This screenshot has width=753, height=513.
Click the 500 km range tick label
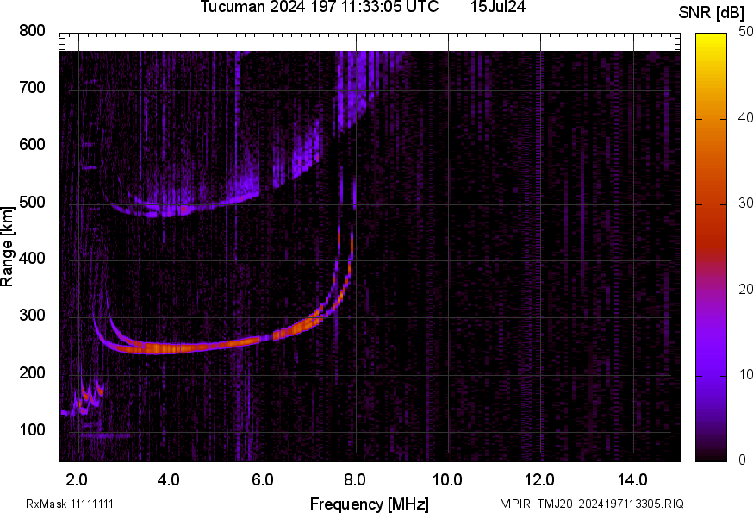[33, 203]
